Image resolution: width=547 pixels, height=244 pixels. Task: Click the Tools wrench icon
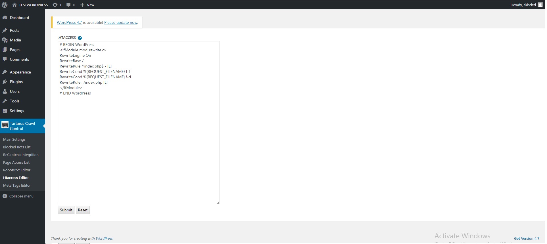tap(5, 101)
